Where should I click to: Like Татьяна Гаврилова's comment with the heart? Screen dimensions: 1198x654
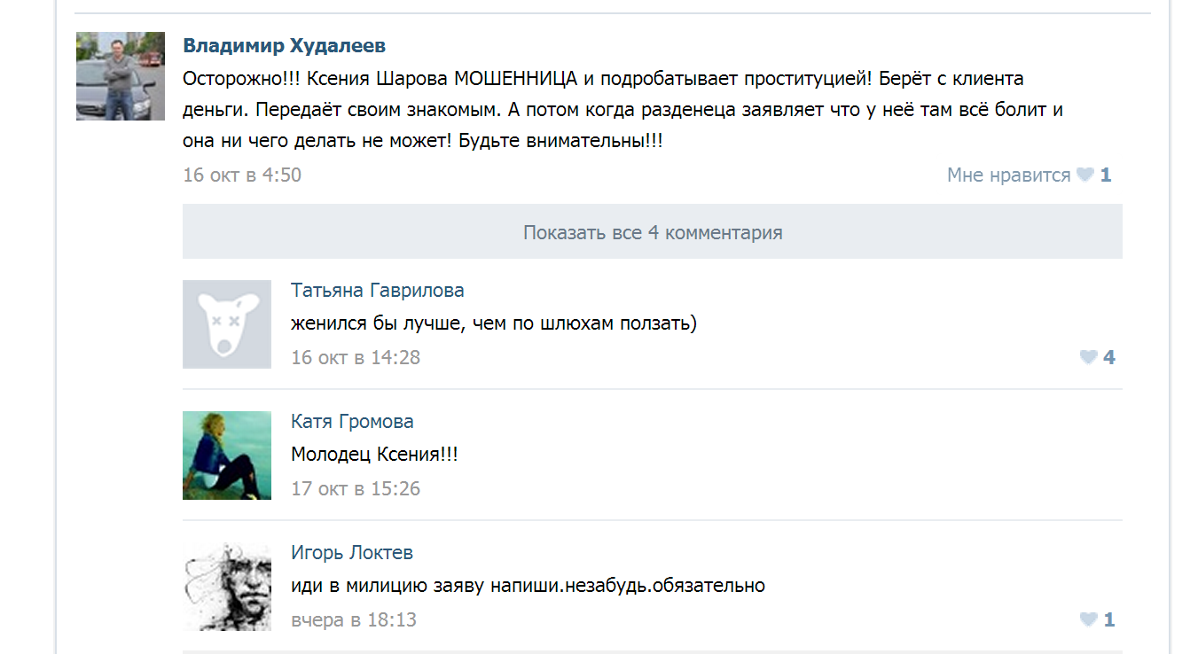(1088, 357)
